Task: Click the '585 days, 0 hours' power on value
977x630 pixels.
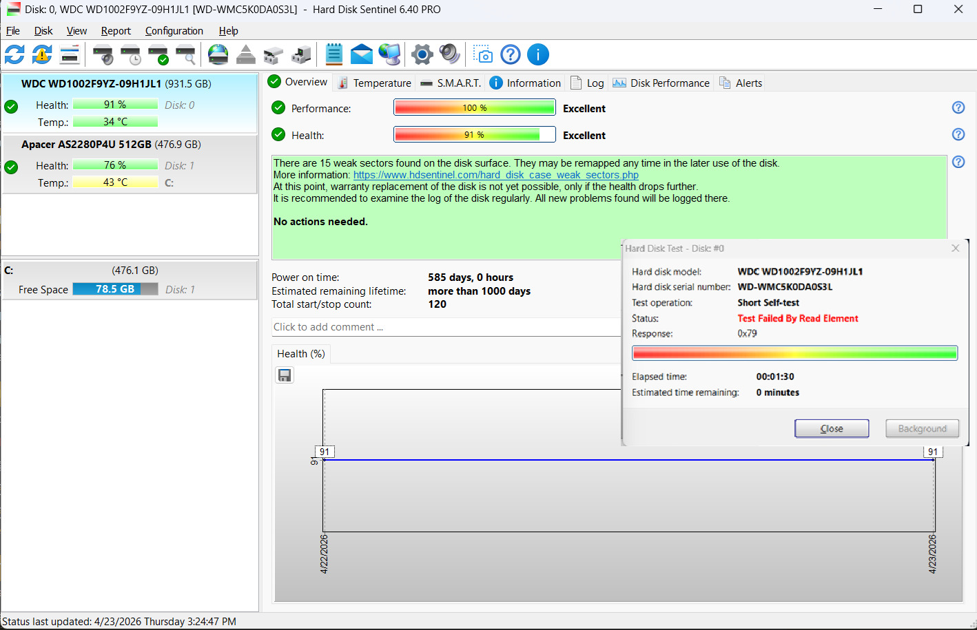Action: pos(471,277)
